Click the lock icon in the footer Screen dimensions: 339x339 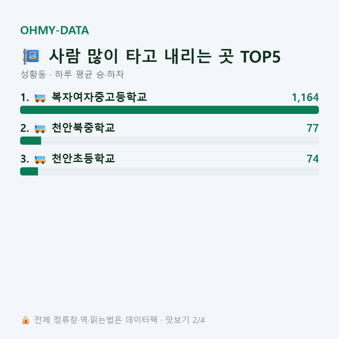25,320
